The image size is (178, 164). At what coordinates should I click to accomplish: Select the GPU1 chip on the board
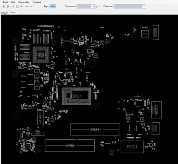[x=41, y=55]
